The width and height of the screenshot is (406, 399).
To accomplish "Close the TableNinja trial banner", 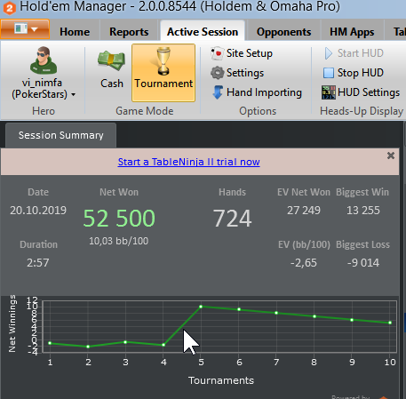I will coord(391,156).
